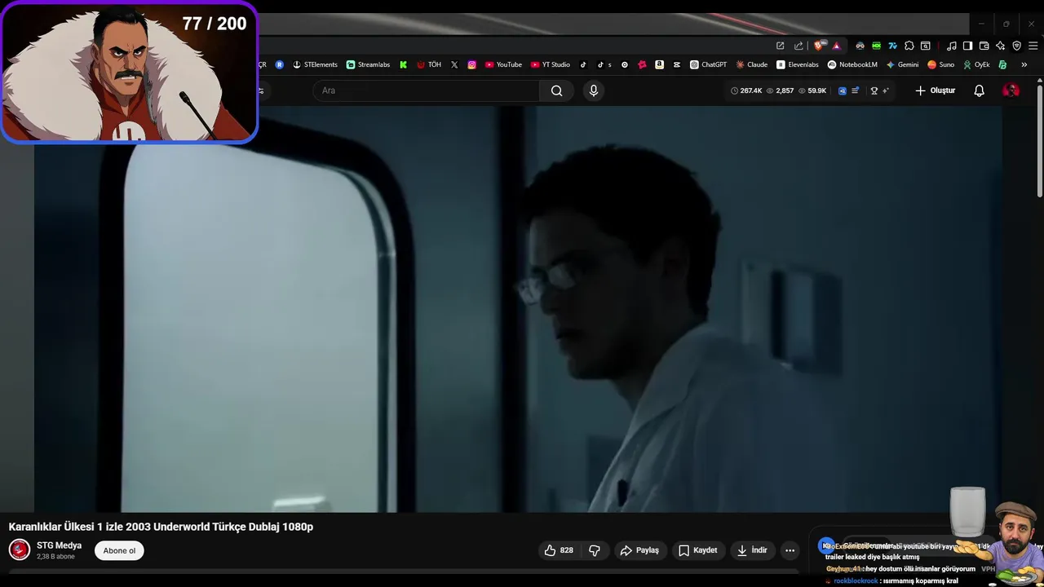
Task: Click the YouTube search magnifier button
Action: [x=556, y=90]
